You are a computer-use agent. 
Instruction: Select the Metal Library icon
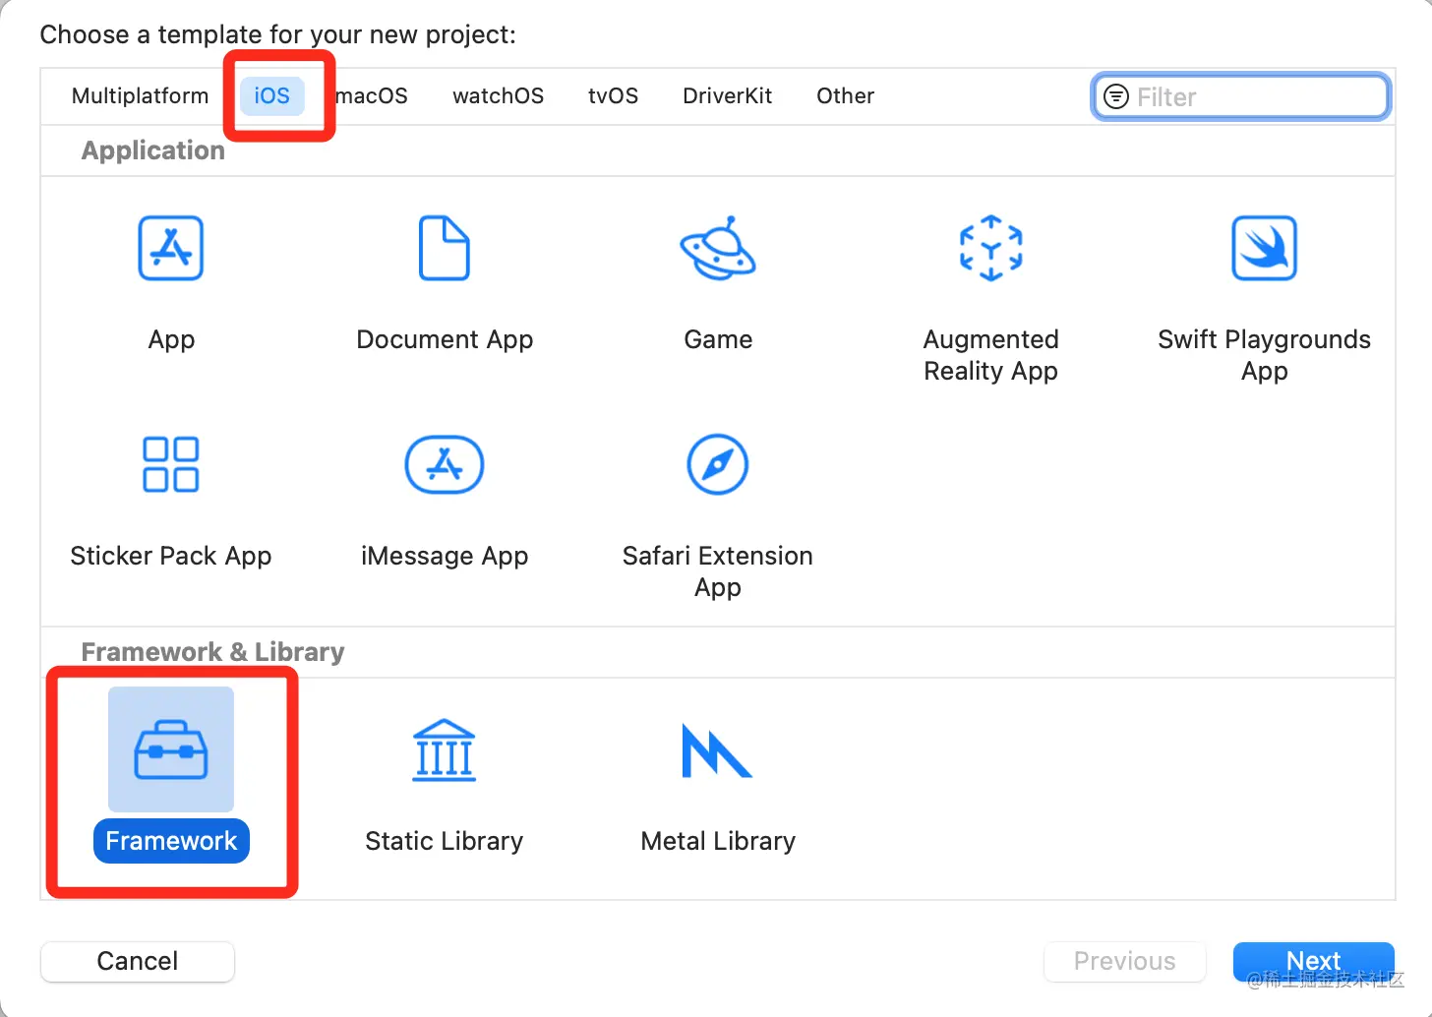point(717,750)
